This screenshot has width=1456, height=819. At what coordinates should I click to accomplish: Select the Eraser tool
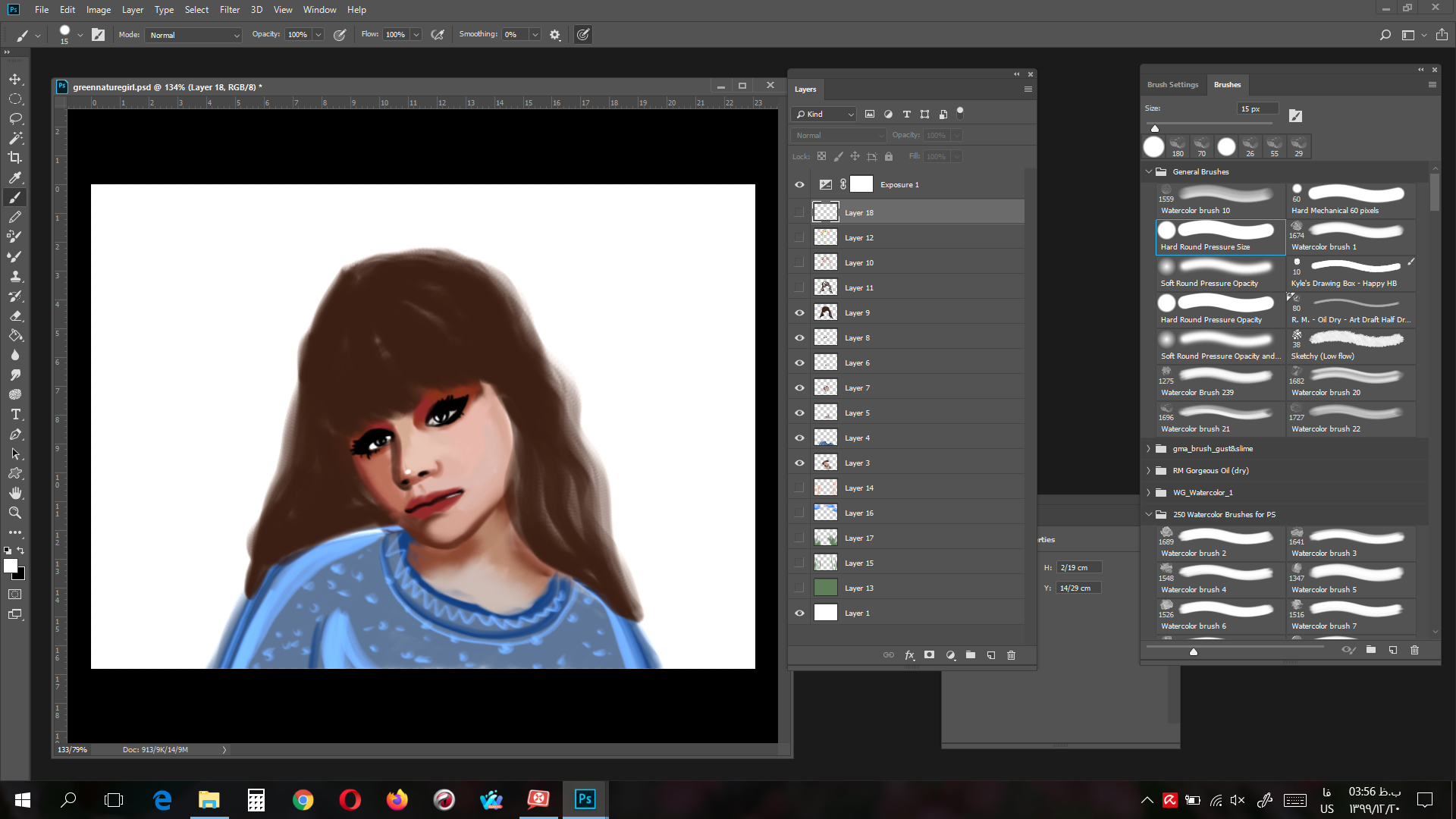click(15, 315)
